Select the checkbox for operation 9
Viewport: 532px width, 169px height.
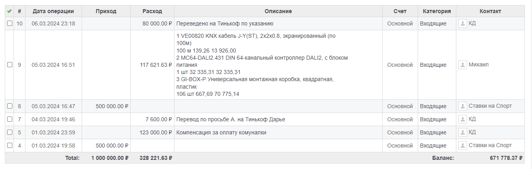click(x=10, y=65)
